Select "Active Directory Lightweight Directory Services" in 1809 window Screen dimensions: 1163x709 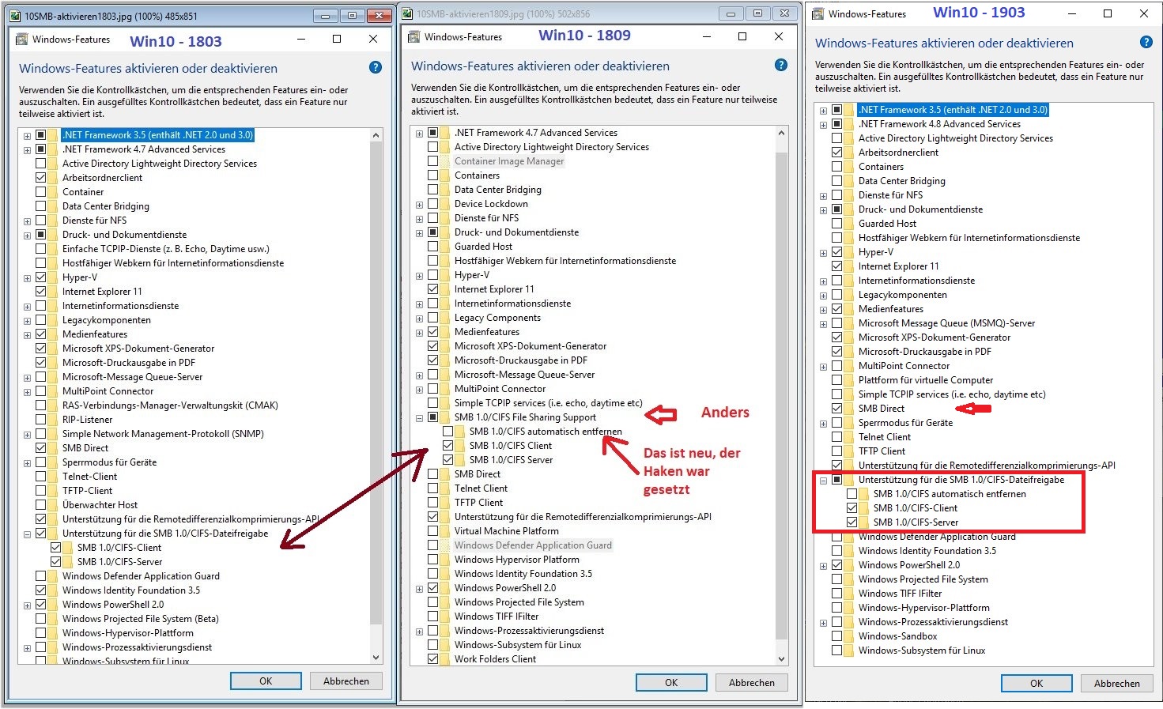click(x=552, y=147)
